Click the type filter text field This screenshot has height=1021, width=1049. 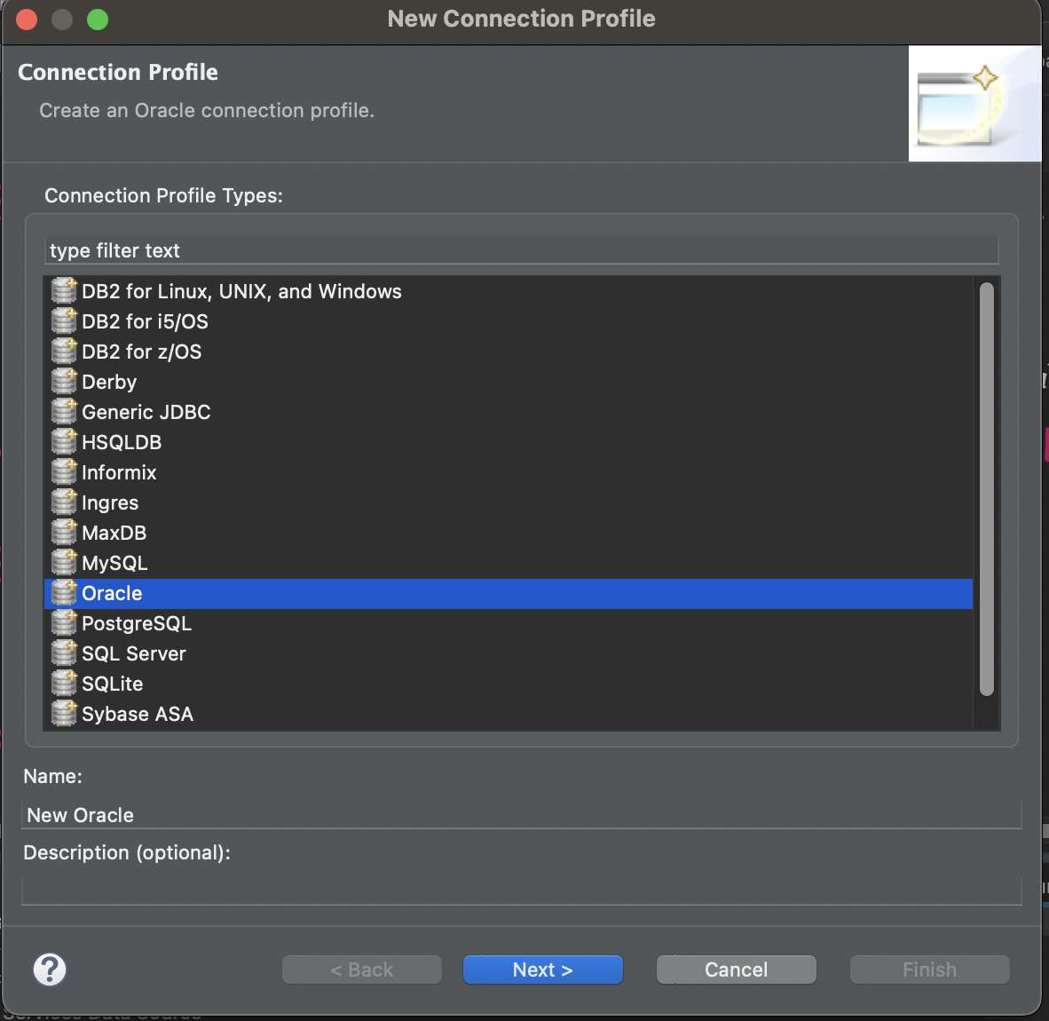tap(522, 250)
